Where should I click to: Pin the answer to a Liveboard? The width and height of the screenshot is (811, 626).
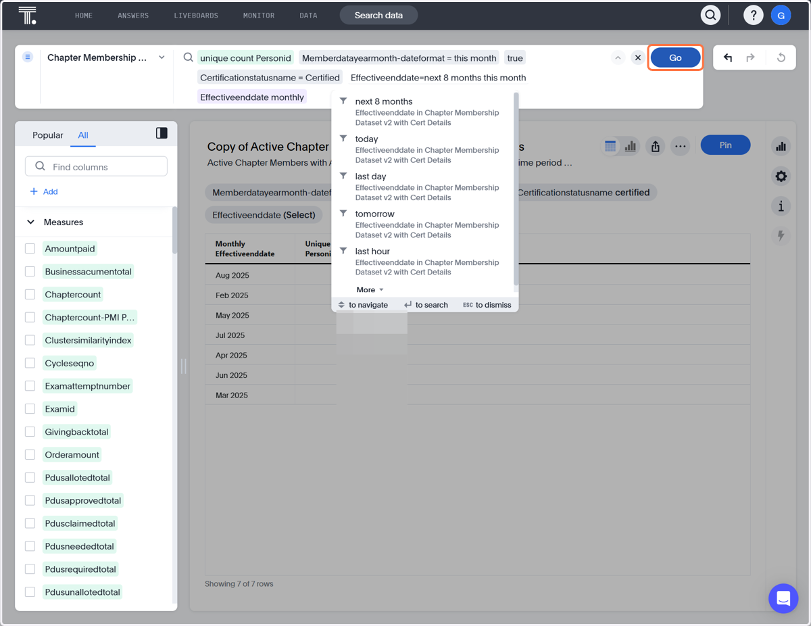[725, 145]
